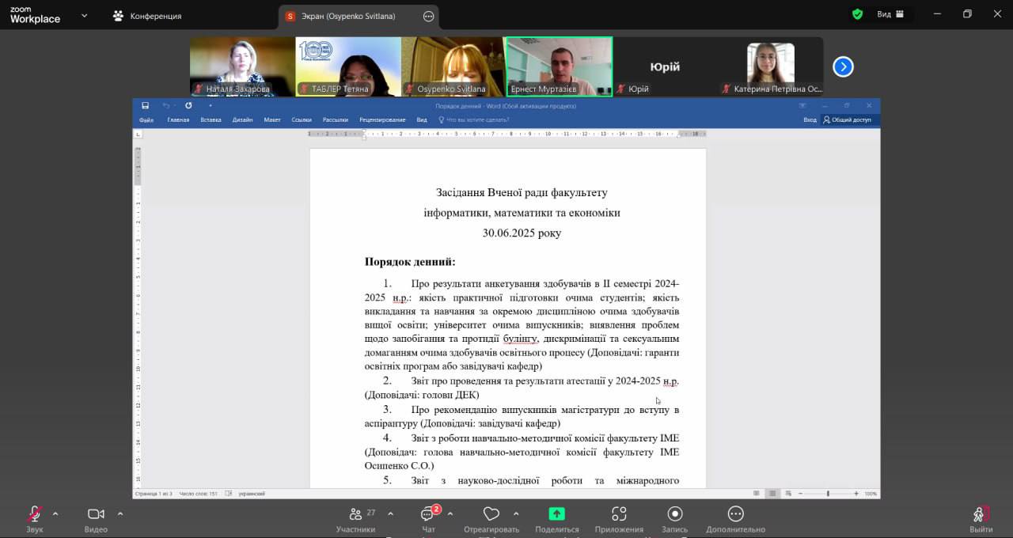Select Ернест Муртазієв video thumbnail
The height and width of the screenshot is (538, 1013).
coord(559,66)
